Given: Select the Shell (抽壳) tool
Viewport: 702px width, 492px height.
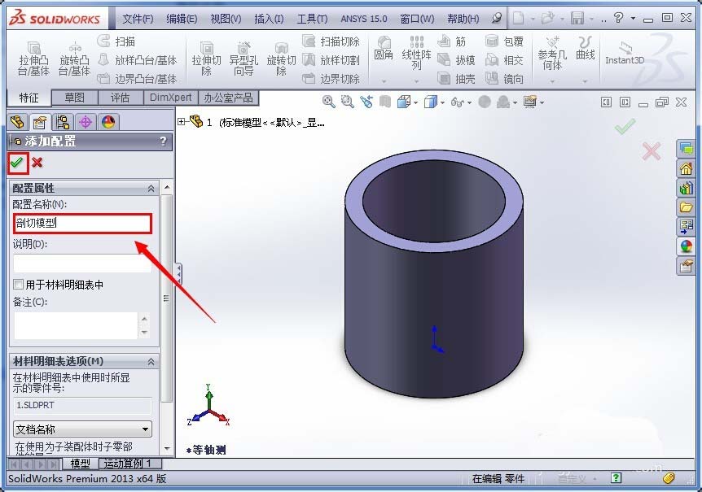Looking at the screenshot, I should coord(456,79).
